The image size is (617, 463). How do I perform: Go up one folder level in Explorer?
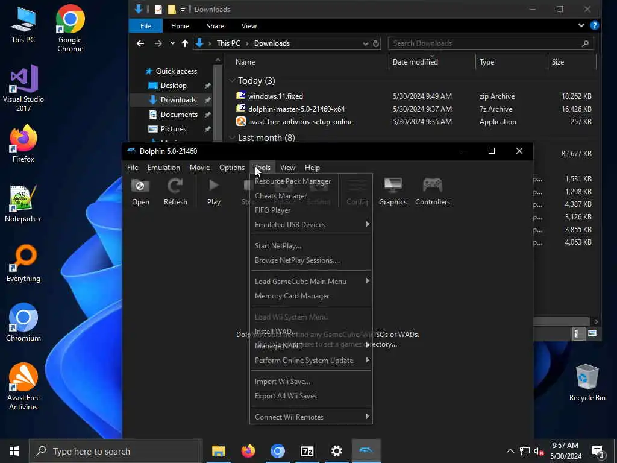pyautogui.click(x=185, y=43)
